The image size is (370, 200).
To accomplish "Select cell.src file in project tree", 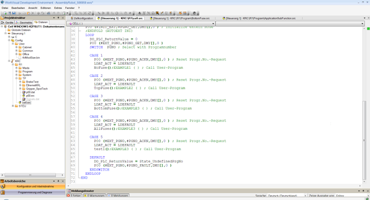I will pyautogui.click(x=26, y=102).
